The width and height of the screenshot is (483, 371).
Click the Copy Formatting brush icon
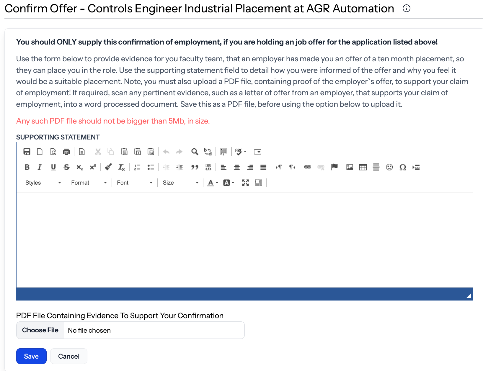108,167
